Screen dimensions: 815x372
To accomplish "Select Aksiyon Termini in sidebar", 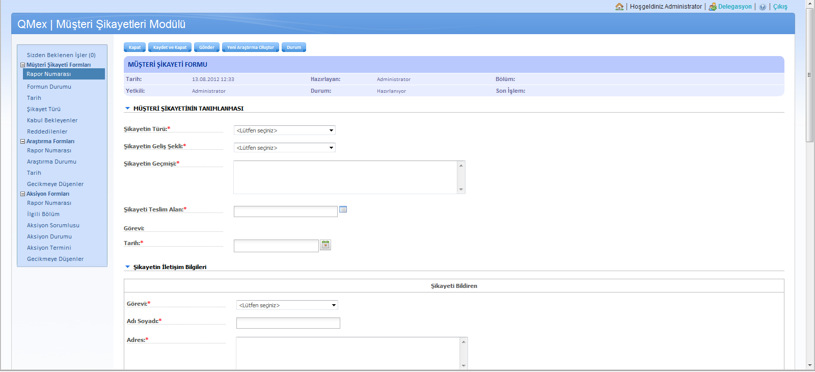I will [x=49, y=248].
